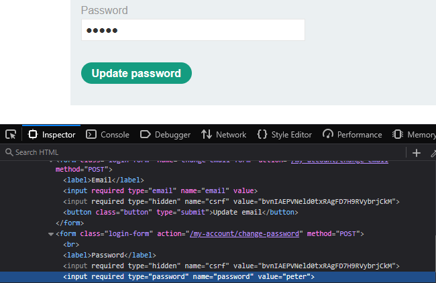Select the highlighted password input node
The image size is (436, 283).
point(218,277)
